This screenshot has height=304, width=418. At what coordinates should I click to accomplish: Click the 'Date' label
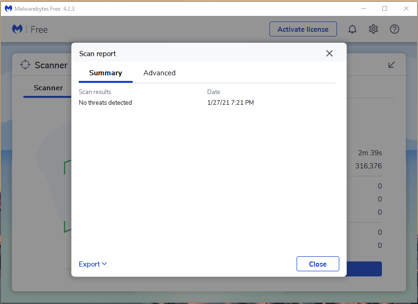point(214,92)
